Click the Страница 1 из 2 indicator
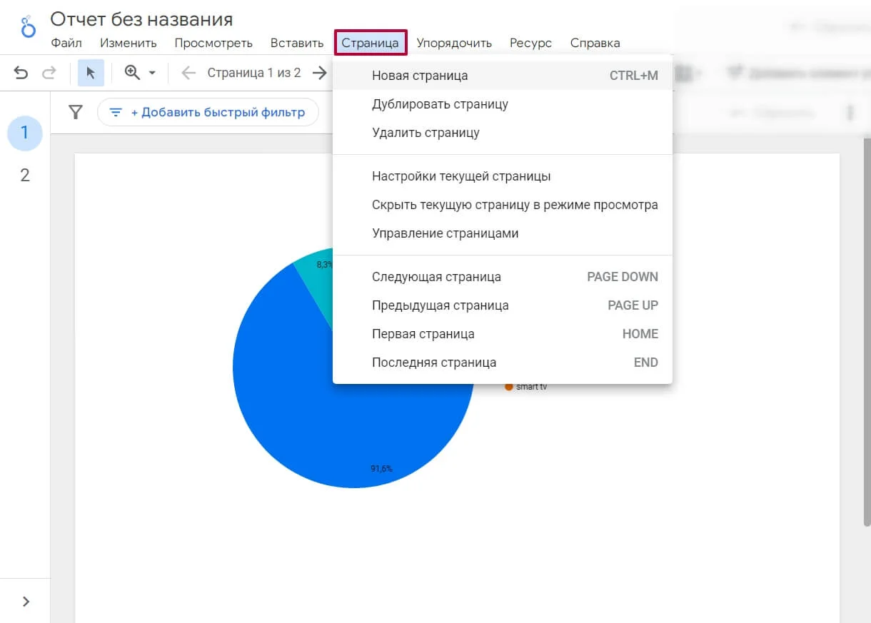871x623 pixels. (x=254, y=73)
